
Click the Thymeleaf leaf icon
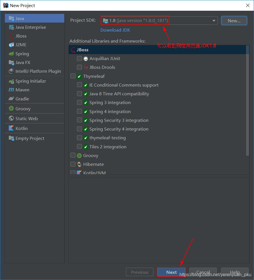[79, 76]
